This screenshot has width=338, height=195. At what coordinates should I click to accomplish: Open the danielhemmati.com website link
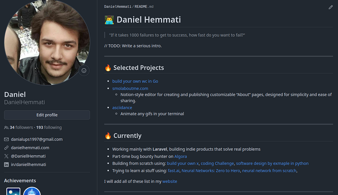[x=30, y=148]
